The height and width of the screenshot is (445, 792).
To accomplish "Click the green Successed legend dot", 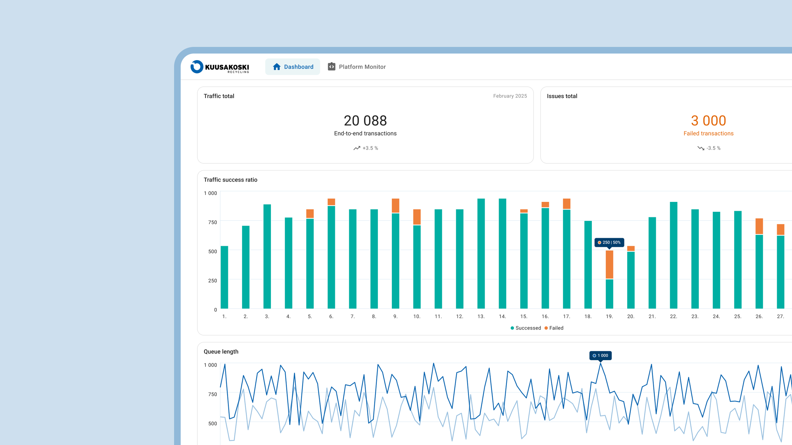I will click(x=512, y=328).
